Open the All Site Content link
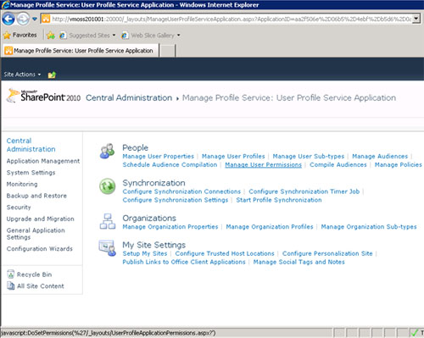The width and height of the screenshot is (424, 338). click(x=41, y=286)
